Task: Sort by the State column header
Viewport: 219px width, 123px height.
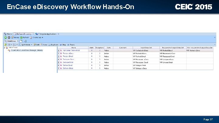Action: pos(109,48)
